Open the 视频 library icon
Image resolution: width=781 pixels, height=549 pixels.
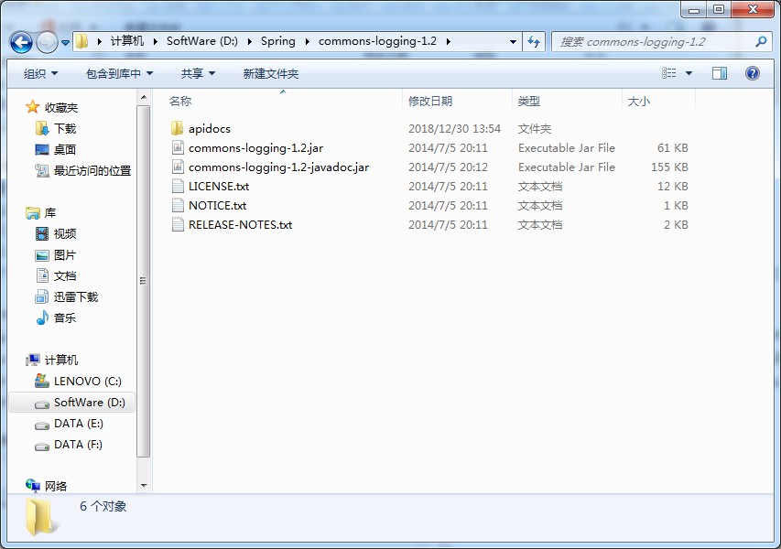[x=42, y=233]
